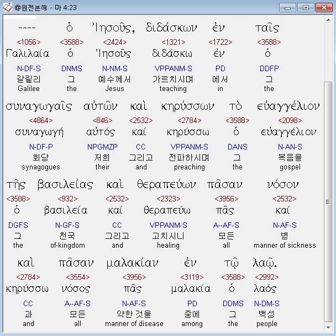The height and width of the screenshot is (336, 336).
Task: Click the parsing code N-NM-S
Action: [x=115, y=68]
